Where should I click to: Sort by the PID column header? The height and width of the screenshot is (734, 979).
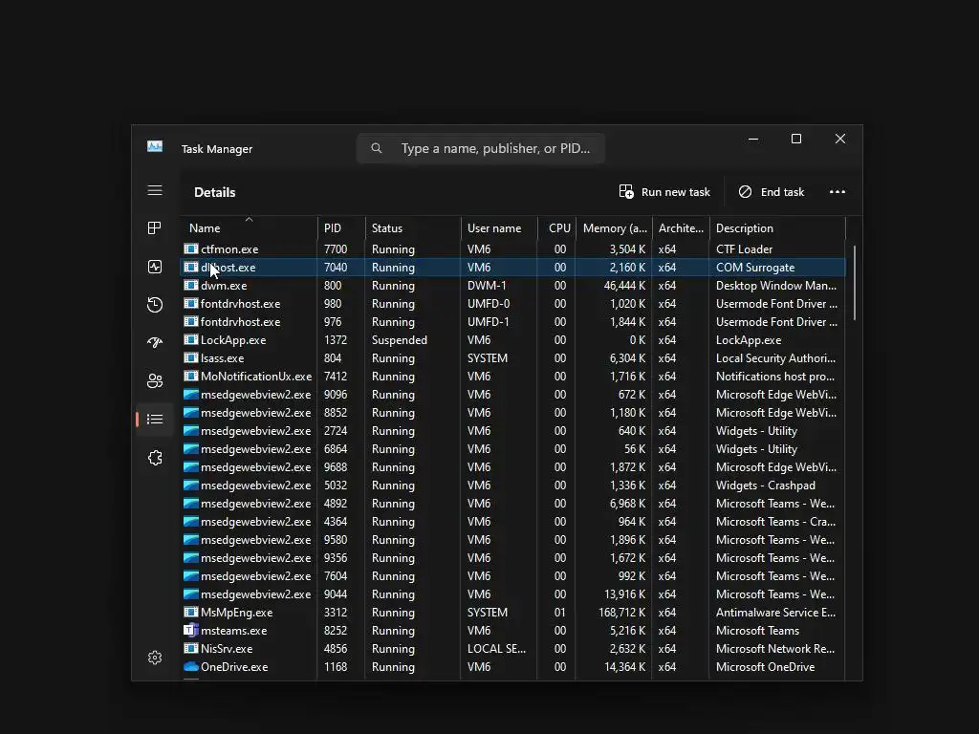pos(340,227)
